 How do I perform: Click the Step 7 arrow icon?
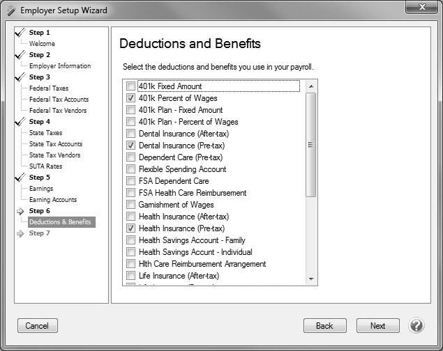point(20,233)
